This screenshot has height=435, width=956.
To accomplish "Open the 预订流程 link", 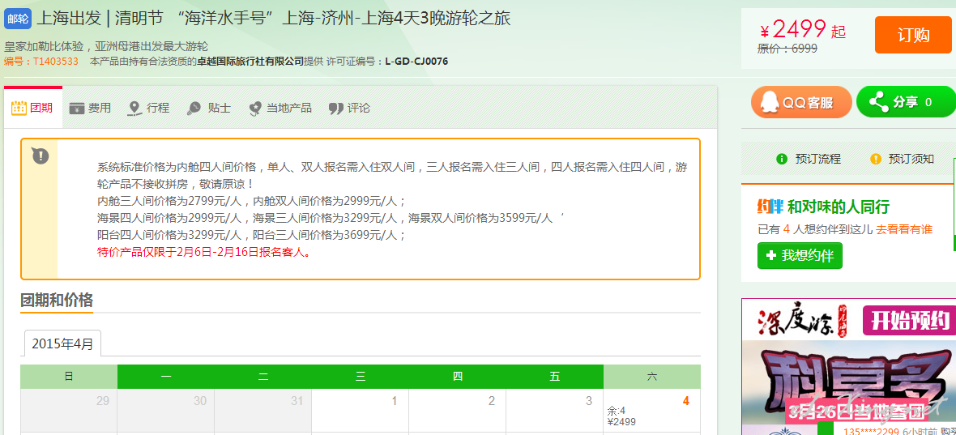I will click(818, 159).
